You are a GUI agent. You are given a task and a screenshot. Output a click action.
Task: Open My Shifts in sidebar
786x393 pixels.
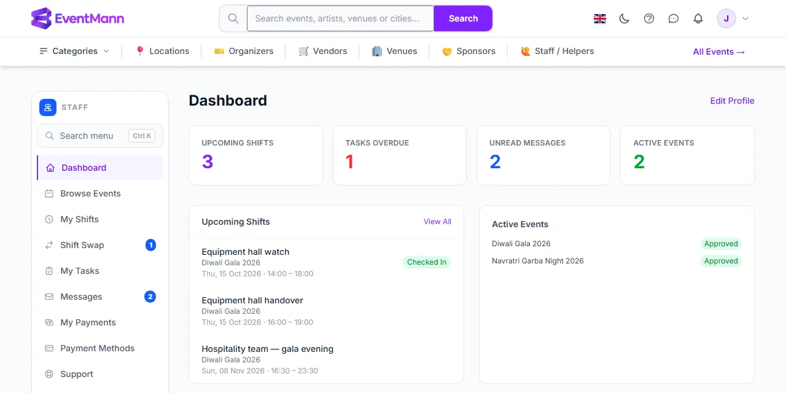click(x=100, y=219)
